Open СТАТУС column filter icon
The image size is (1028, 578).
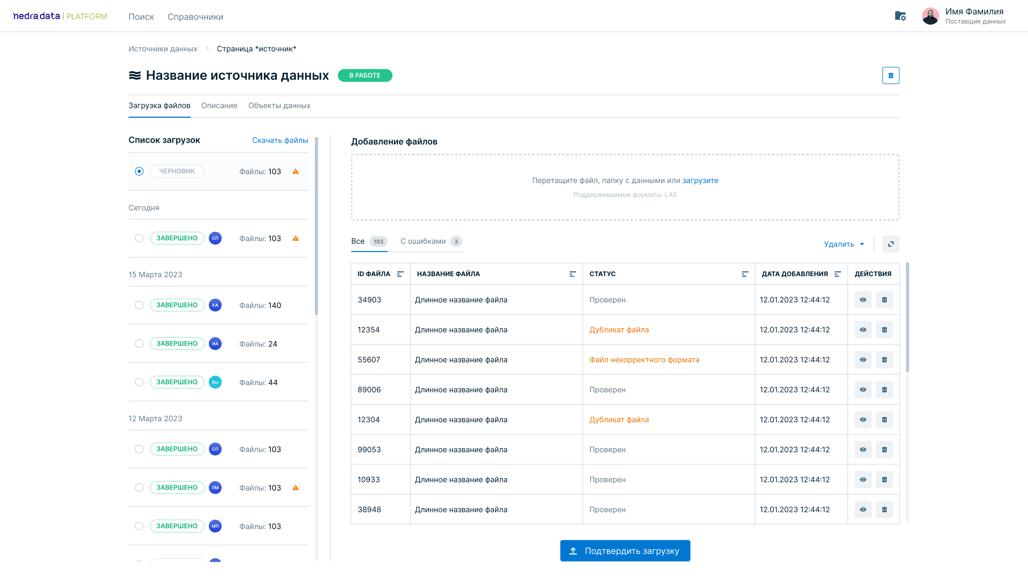(745, 274)
